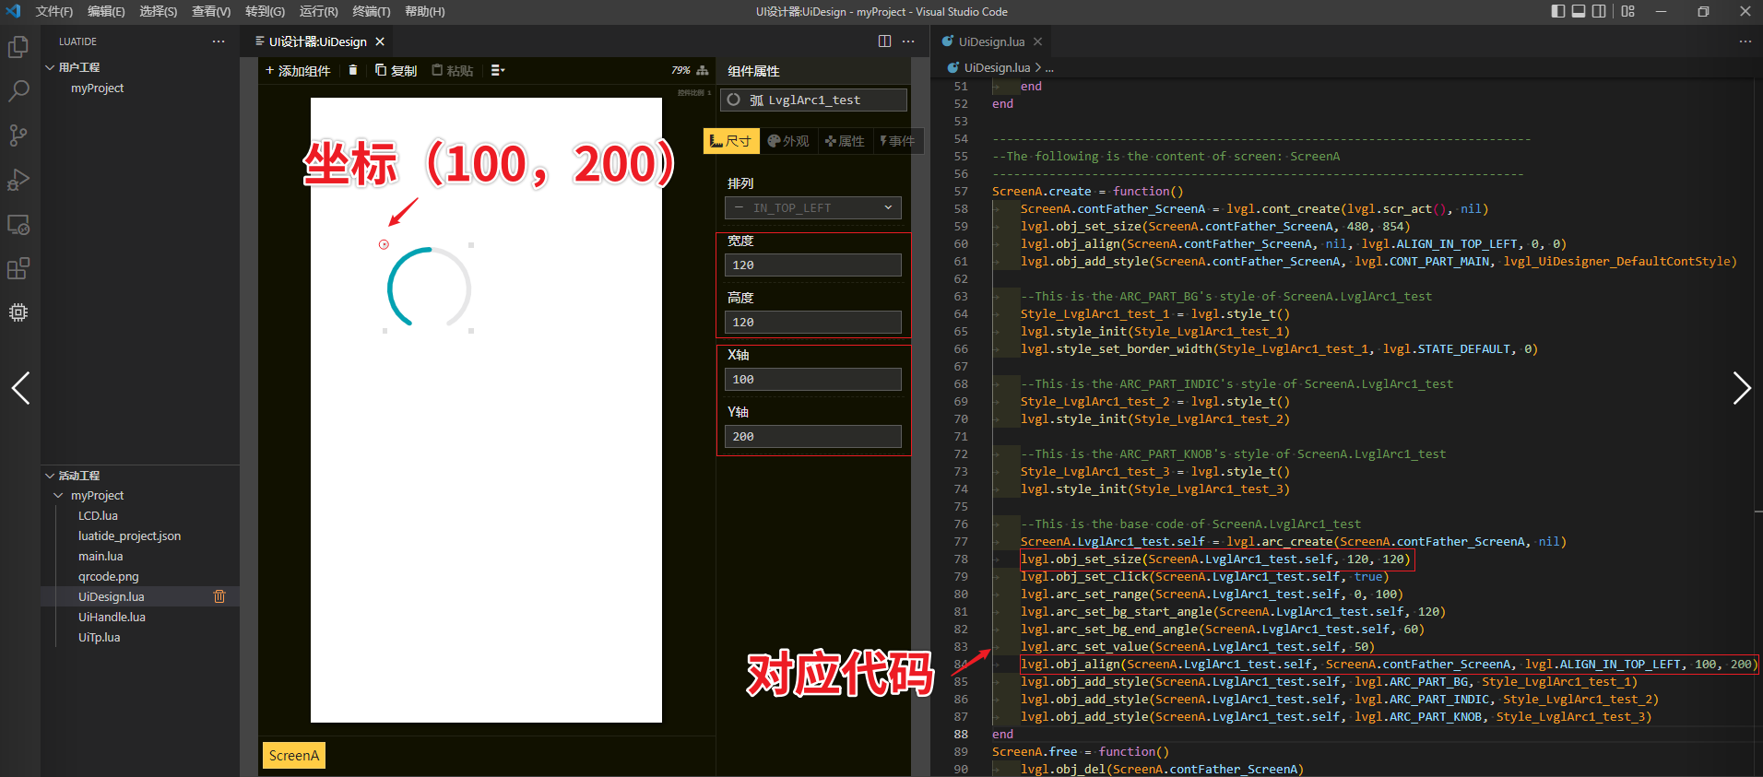Image resolution: width=1763 pixels, height=777 pixels.
Task: Open the Search view in activity bar
Action: tap(18, 91)
